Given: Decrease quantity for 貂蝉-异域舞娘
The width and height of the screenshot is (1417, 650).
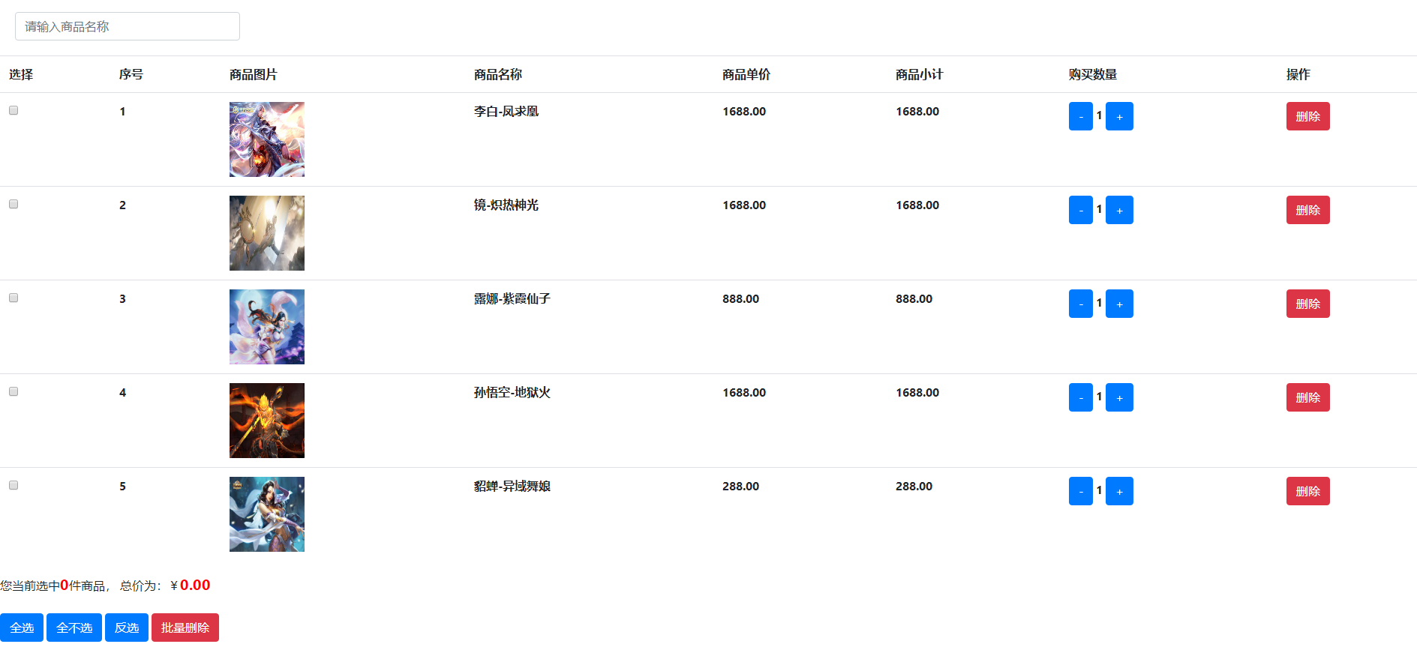Looking at the screenshot, I should click(1081, 491).
